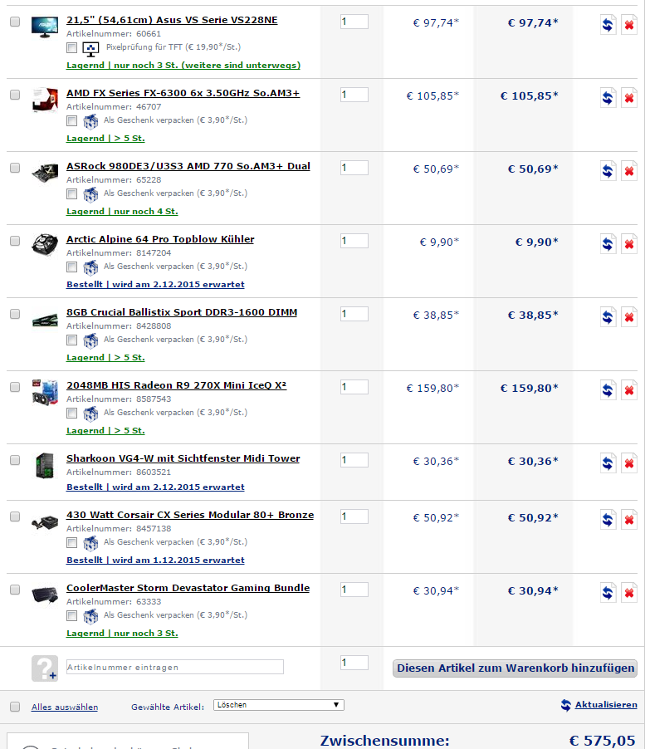Tick the Sharkoon VG4-W row checkbox
Viewport: 645px width, 749px height.
[15, 460]
